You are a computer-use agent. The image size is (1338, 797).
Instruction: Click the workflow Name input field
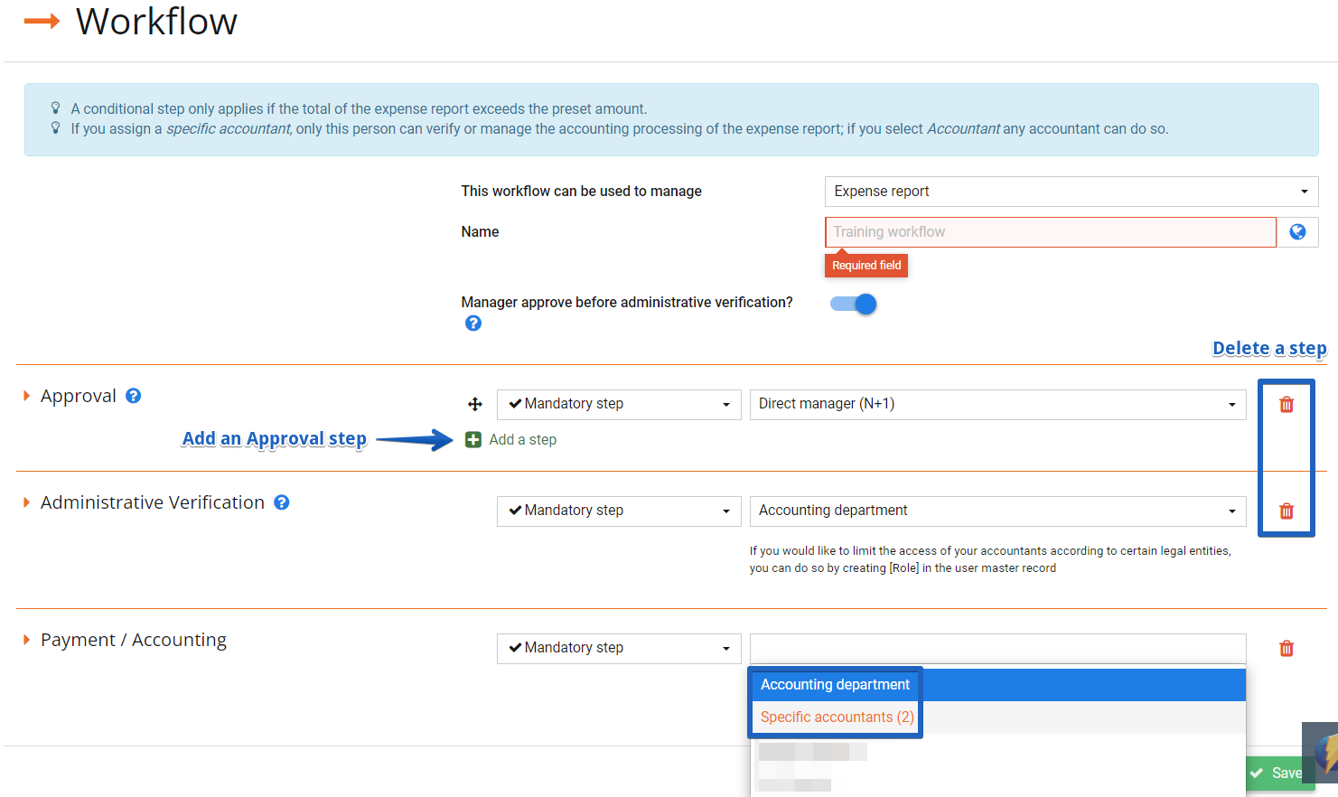[x=1051, y=232]
